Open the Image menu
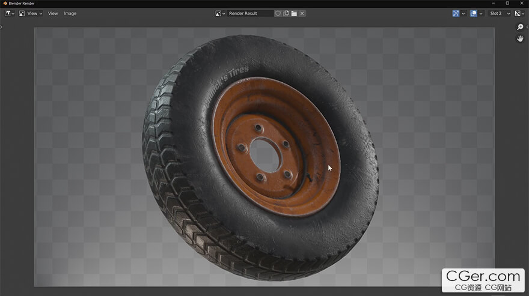Image resolution: width=529 pixels, height=296 pixels. 70,13
